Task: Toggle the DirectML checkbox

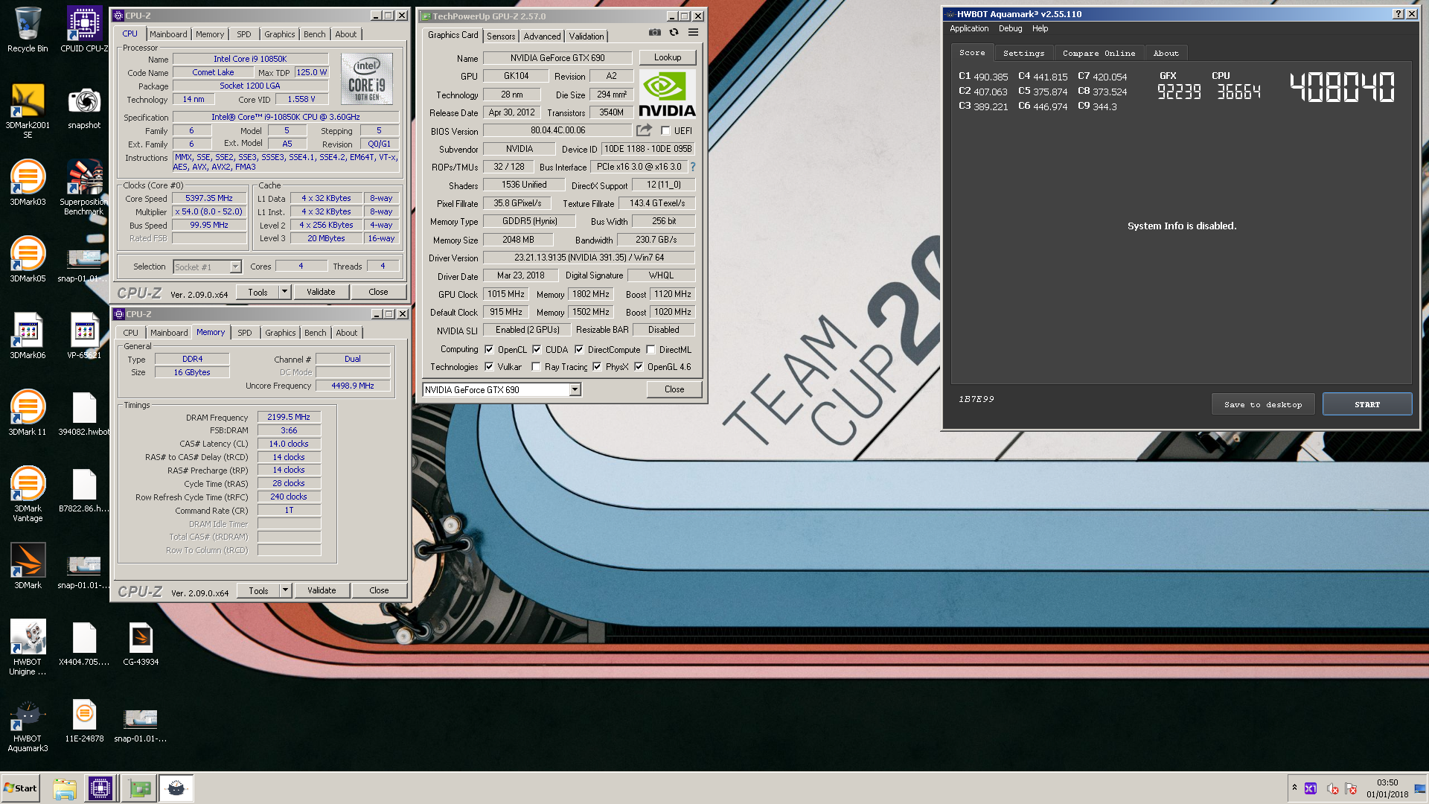Action: pos(650,350)
